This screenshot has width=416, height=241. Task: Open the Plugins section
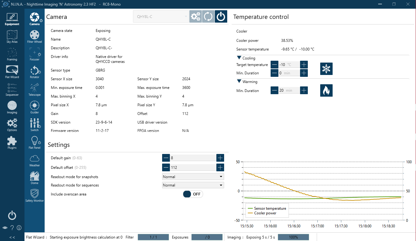tap(12, 142)
